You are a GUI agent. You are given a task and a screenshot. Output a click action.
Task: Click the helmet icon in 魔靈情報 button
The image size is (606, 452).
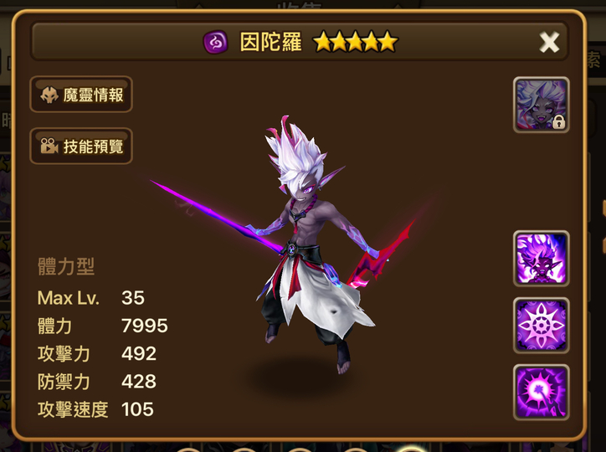pos(49,95)
